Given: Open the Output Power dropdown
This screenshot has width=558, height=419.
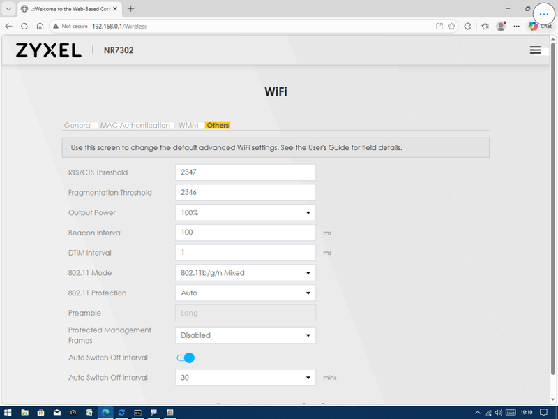Looking at the screenshot, I should (x=246, y=213).
